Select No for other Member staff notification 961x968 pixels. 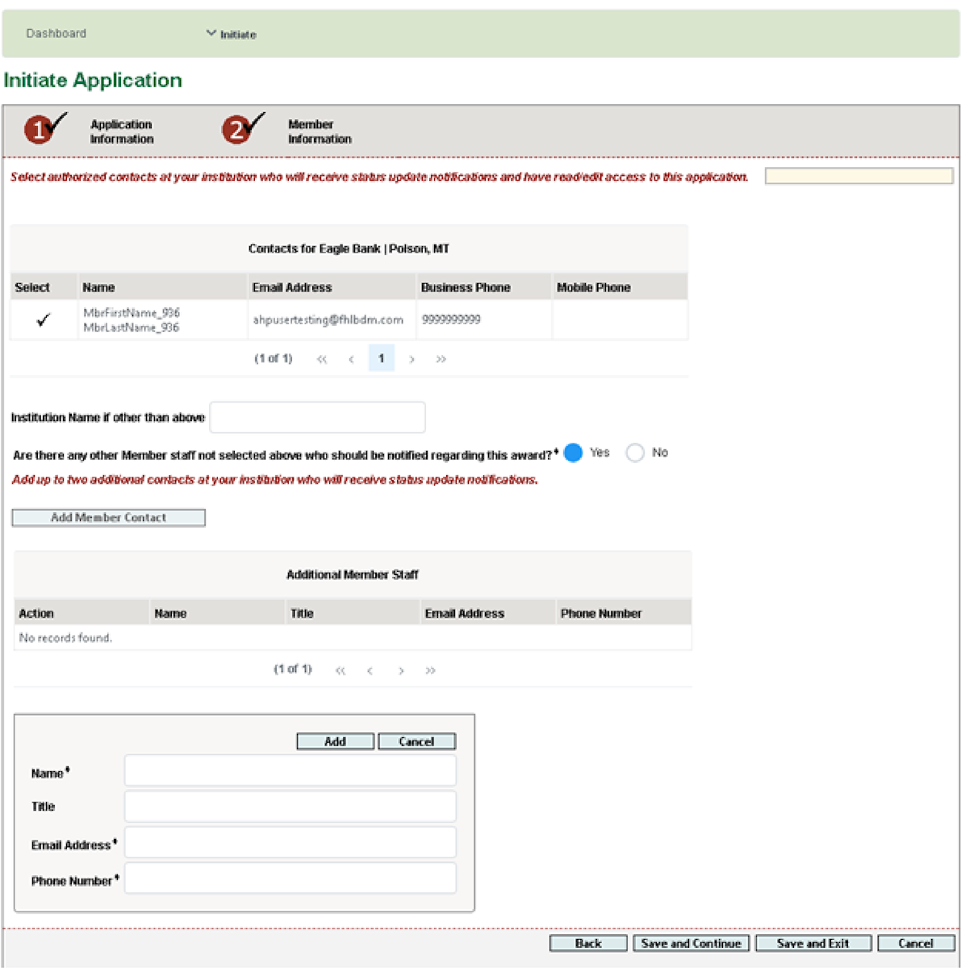[x=635, y=453]
